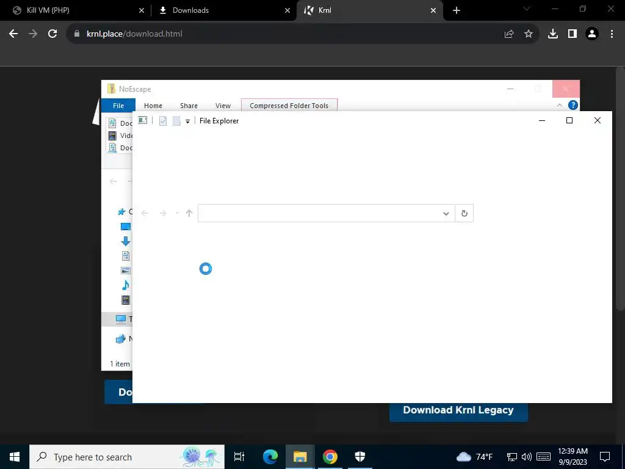Expand File Explorer address history dropdown

click(446, 213)
